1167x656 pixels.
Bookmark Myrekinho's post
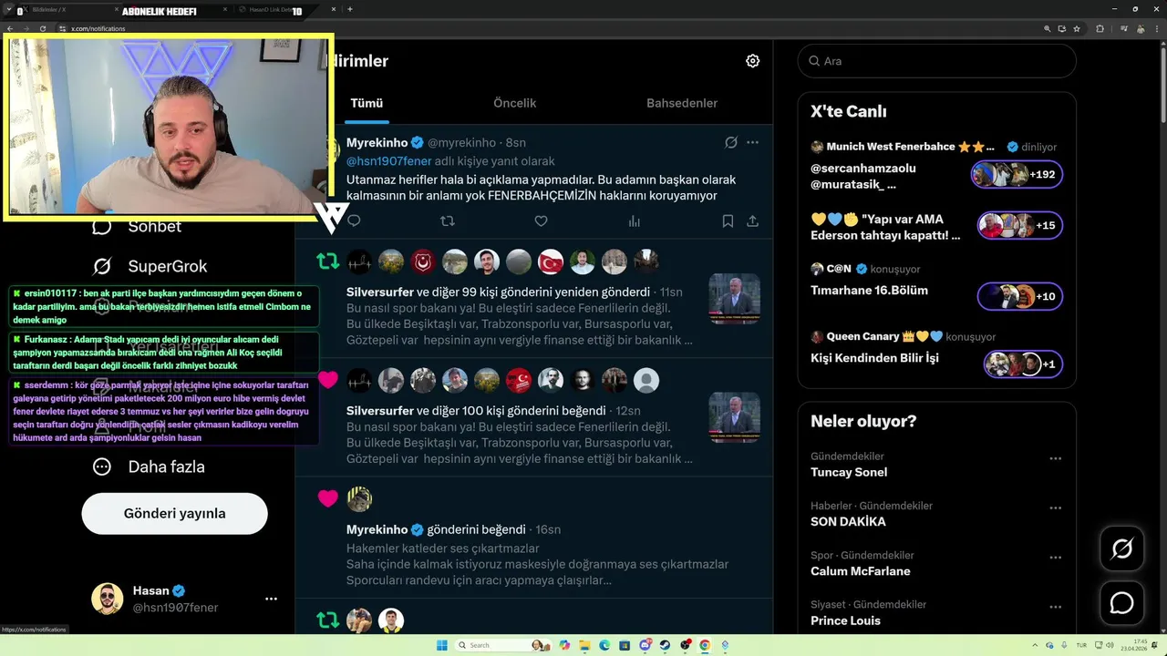[x=728, y=220]
